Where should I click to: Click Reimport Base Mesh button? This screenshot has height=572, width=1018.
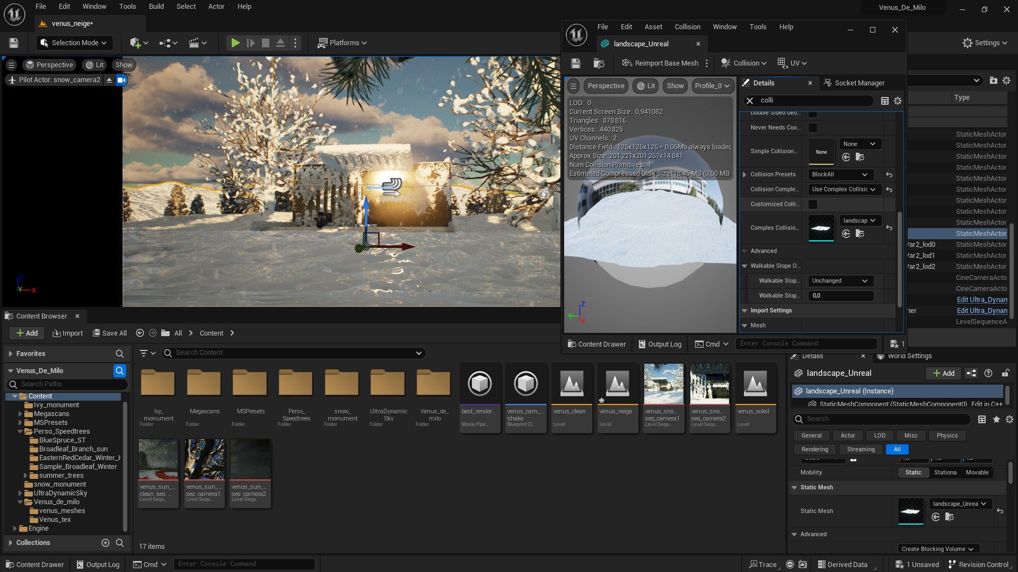click(x=660, y=64)
